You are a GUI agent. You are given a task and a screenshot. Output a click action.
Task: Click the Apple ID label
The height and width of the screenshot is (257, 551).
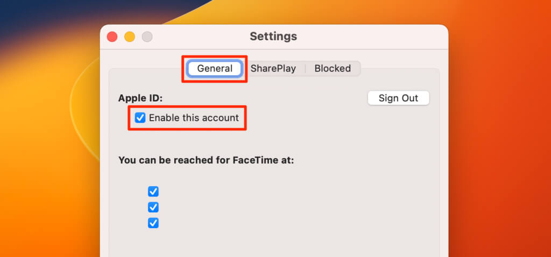coord(140,98)
